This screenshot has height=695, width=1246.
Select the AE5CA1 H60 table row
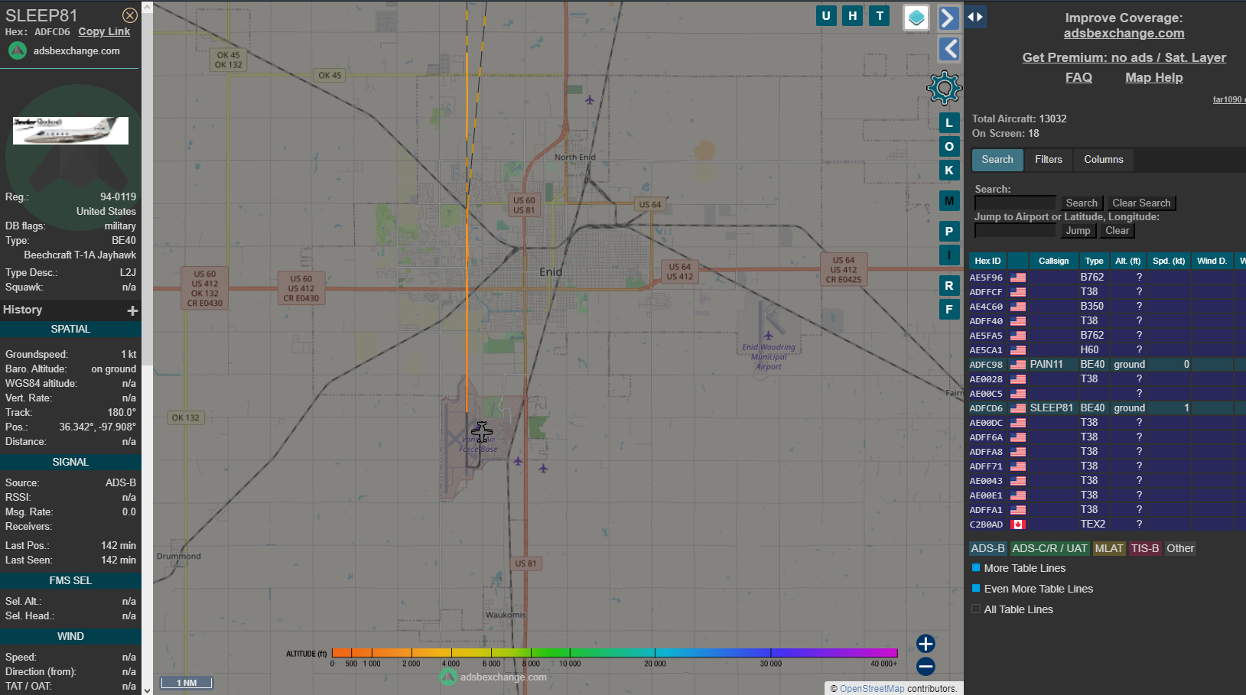1107,350
